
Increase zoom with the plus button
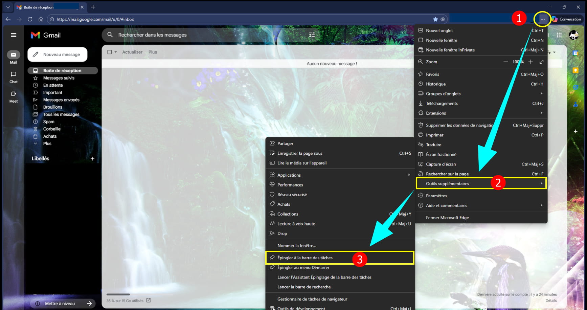[x=530, y=62]
